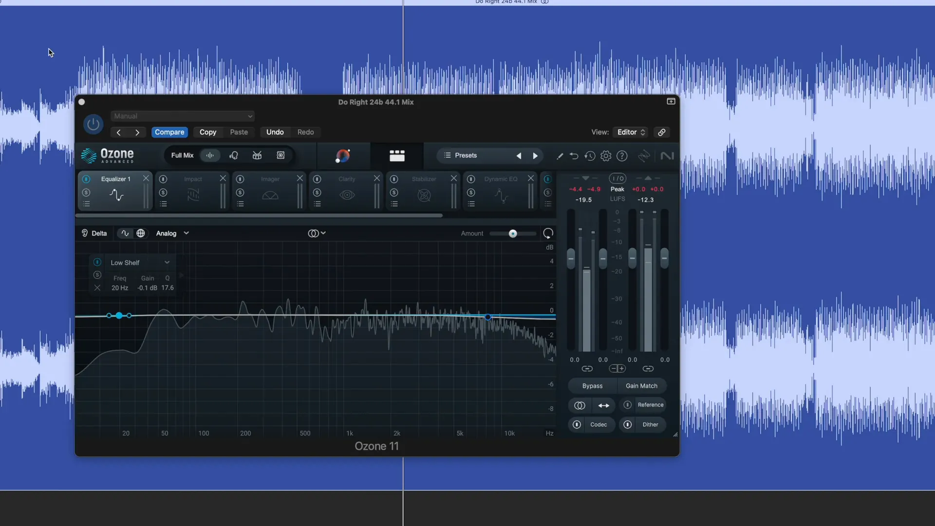Viewport: 935px width, 526px height.
Task: Open the View Editor dropdown
Action: point(631,132)
